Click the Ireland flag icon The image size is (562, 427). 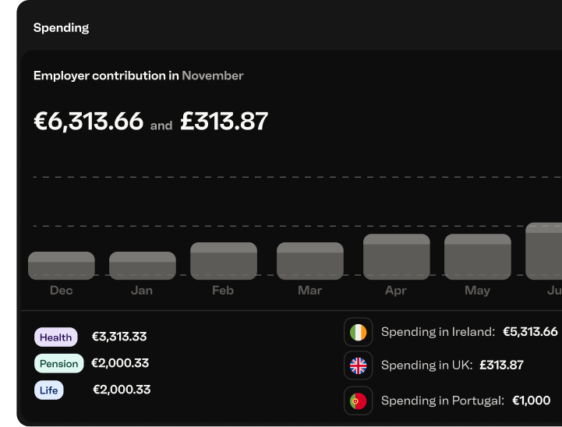(358, 332)
